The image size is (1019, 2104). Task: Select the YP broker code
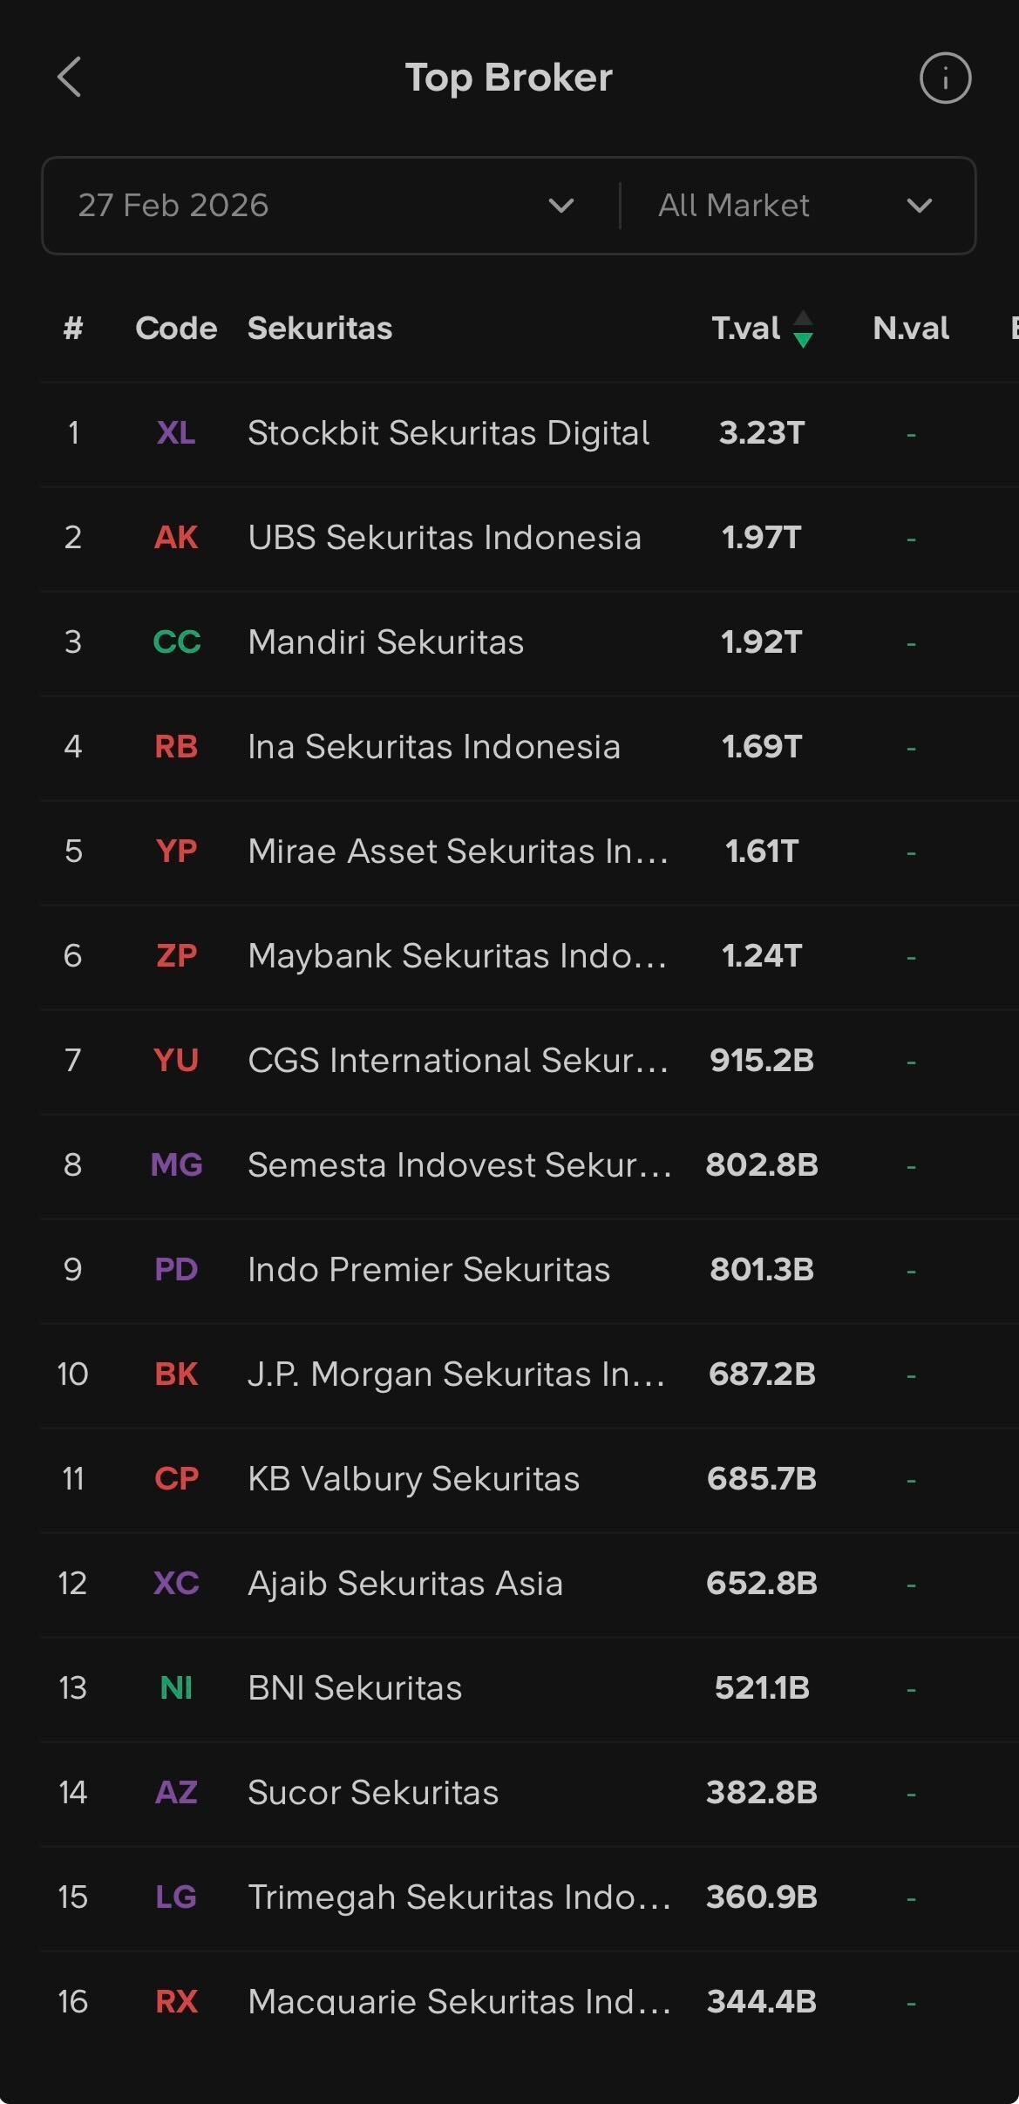pyautogui.click(x=176, y=852)
